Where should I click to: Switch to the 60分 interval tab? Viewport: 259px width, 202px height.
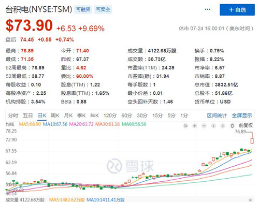127,116
